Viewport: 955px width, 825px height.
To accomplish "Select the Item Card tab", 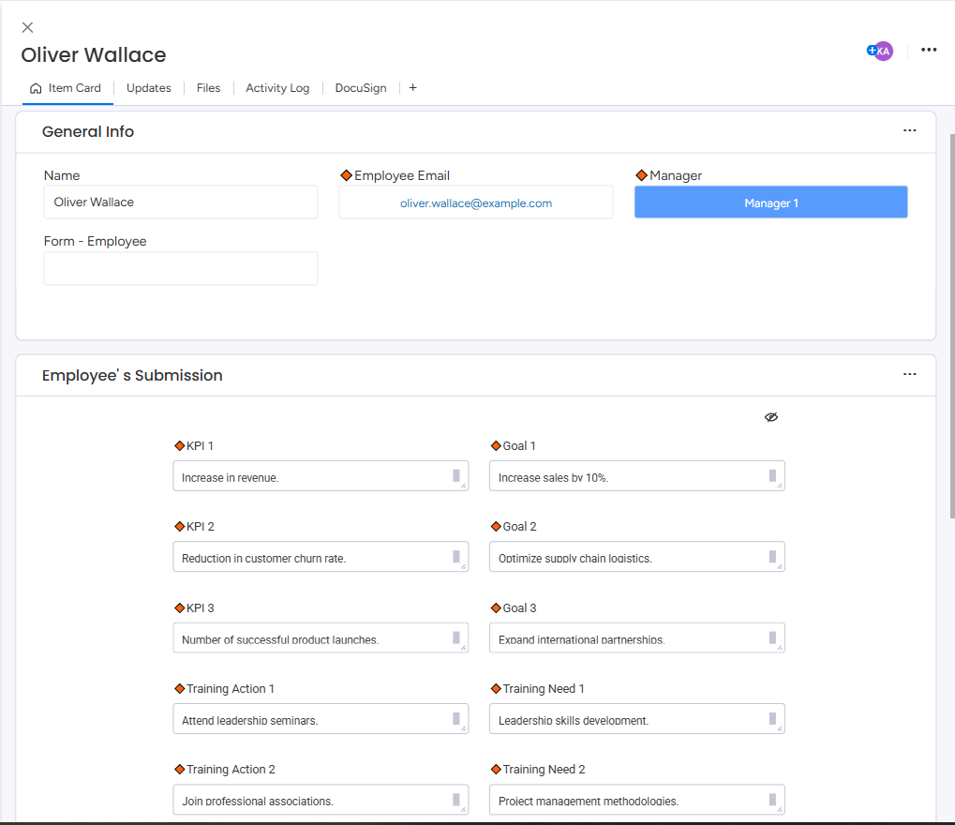I will coord(67,88).
